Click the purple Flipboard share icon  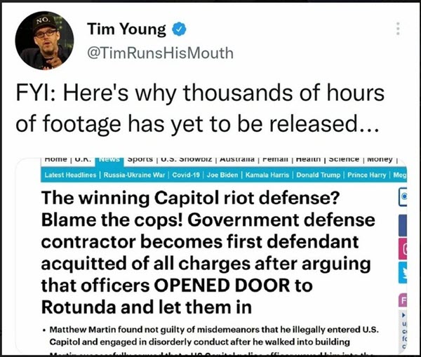click(x=403, y=301)
